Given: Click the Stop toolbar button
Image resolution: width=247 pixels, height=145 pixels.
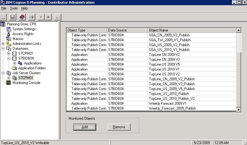Looking at the screenshot, I should (48, 17).
